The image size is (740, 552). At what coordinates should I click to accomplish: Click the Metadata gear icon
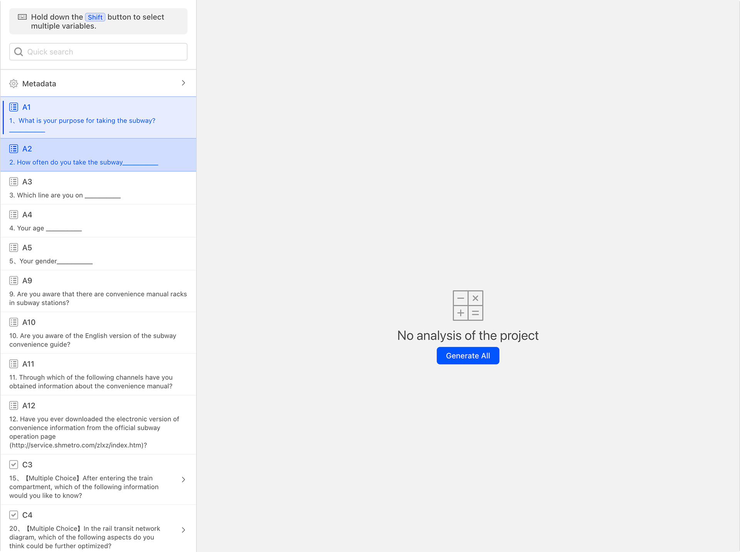coord(13,84)
